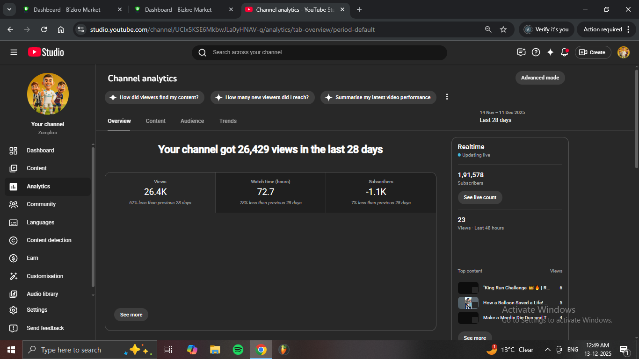The width and height of the screenshot is (639, 359).
Task: Click the left sidebar vertical scrollbar
Action: click(x=93, y=217)
